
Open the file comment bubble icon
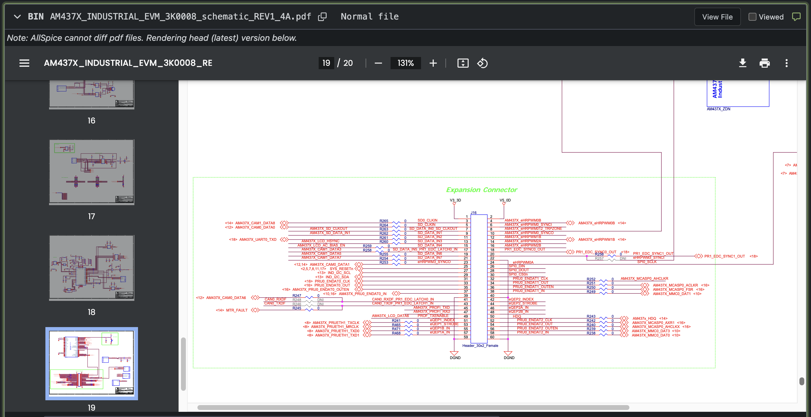click(x=796, y=17)
